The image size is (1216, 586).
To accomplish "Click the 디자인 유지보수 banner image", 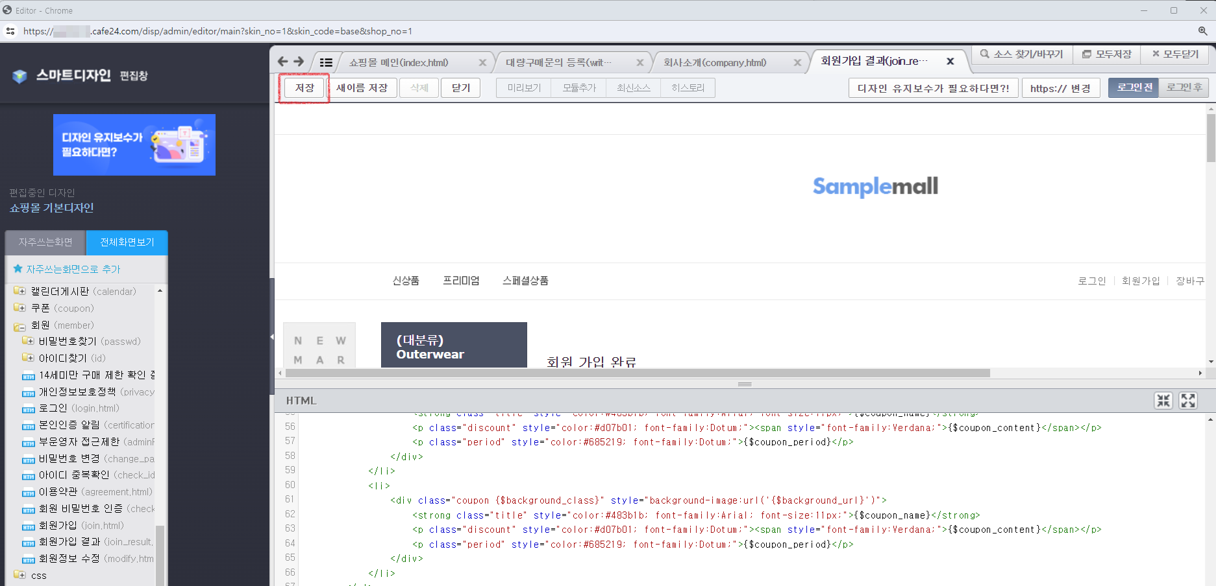I will pos(134,145).
